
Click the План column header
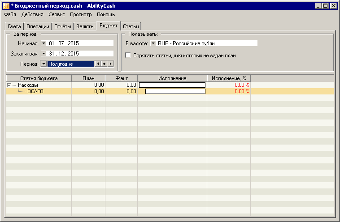[x=88, y=78]
